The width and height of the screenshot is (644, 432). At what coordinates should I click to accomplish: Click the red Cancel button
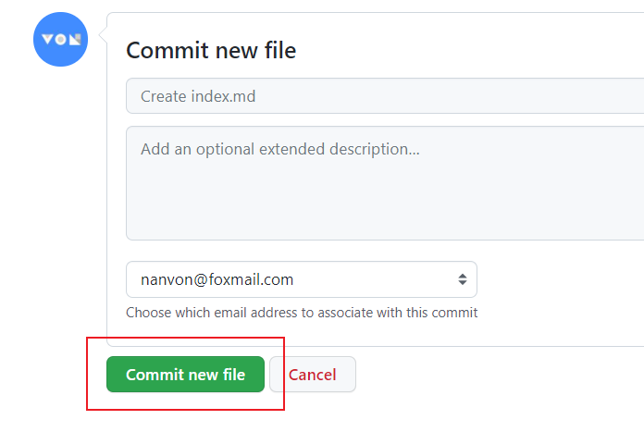click(313, 374)
